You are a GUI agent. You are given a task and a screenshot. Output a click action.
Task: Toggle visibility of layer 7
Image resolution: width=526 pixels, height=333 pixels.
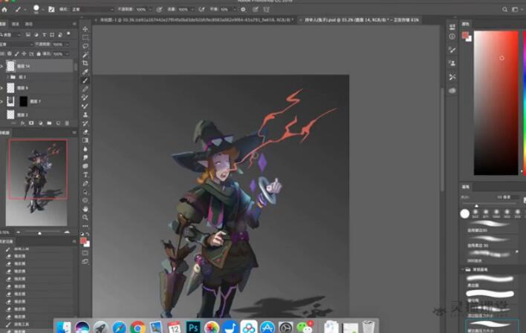(1, 101)
